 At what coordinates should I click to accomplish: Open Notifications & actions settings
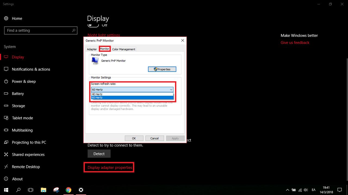31,69
